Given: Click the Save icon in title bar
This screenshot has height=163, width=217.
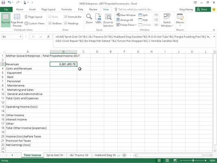Looking at the screenshot, I should click(3, 2).
